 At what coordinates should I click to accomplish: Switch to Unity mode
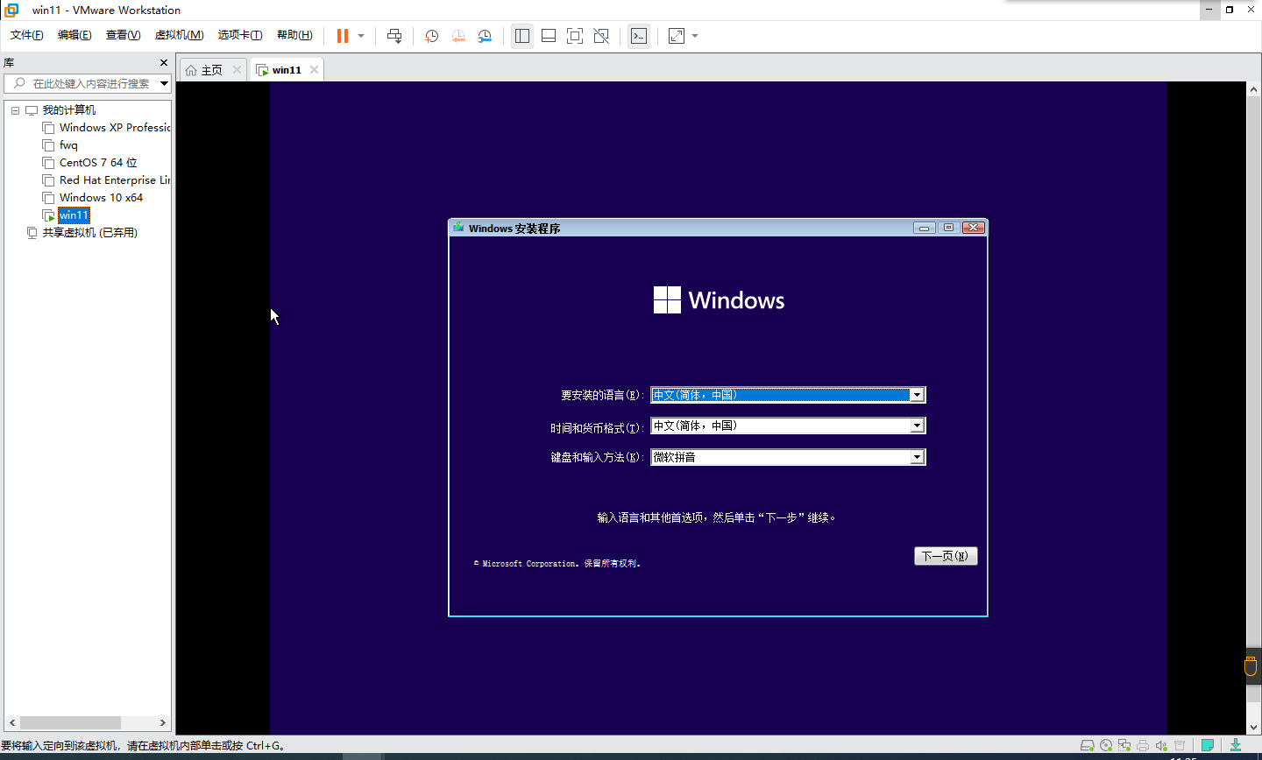point(601,36)
